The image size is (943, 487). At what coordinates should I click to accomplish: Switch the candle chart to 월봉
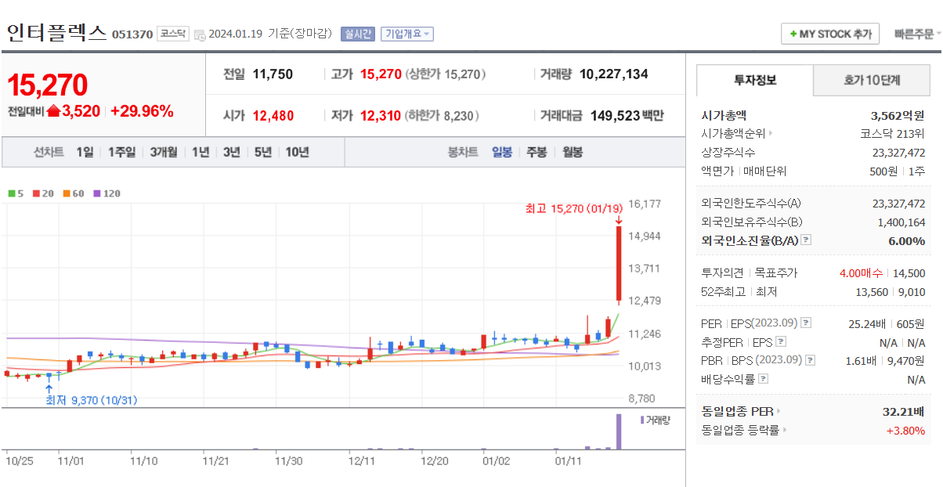point(573,153)
